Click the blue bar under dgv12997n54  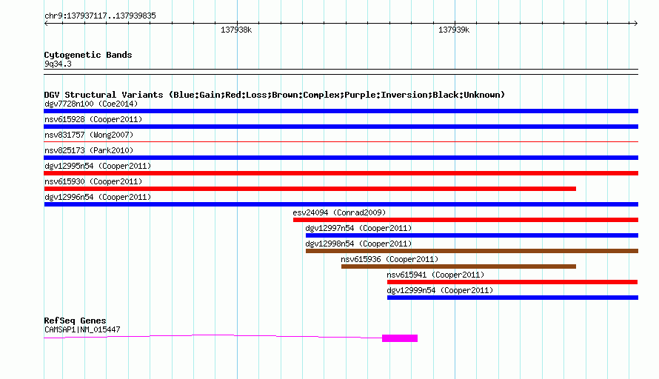[472, 235]
